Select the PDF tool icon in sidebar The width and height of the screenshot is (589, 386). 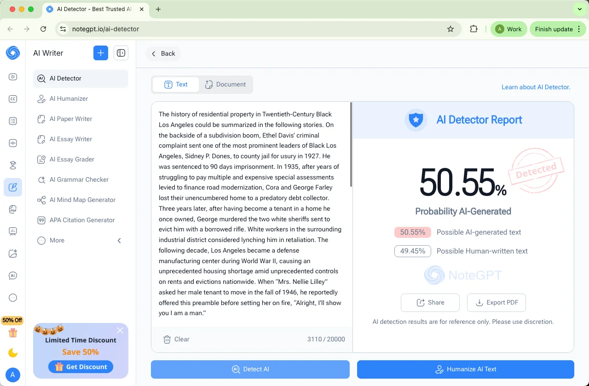tap(13, 209)
